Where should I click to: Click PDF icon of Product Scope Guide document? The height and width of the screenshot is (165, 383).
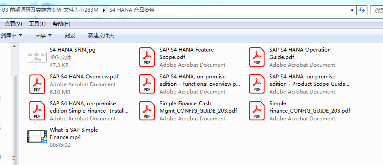[x=257, y=84]
